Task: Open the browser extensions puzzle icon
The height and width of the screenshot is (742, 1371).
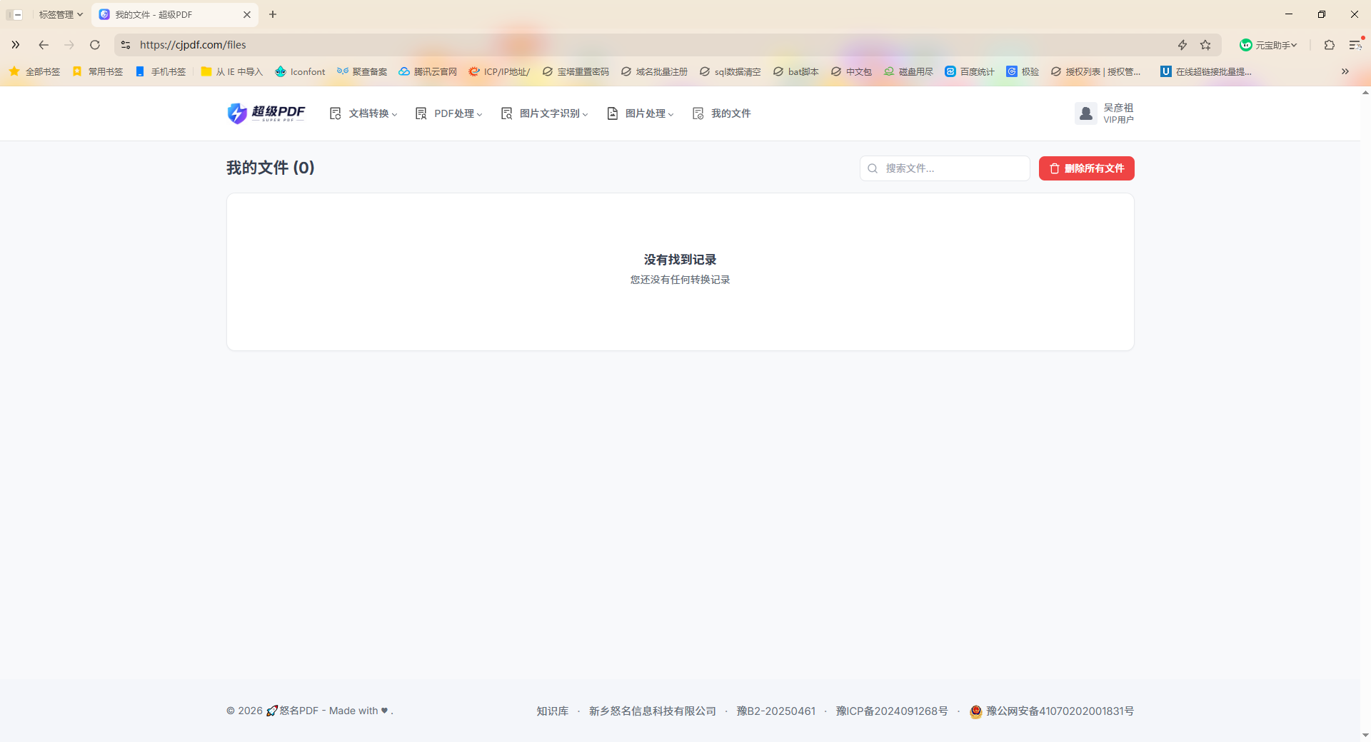Action: [1329, 45]
